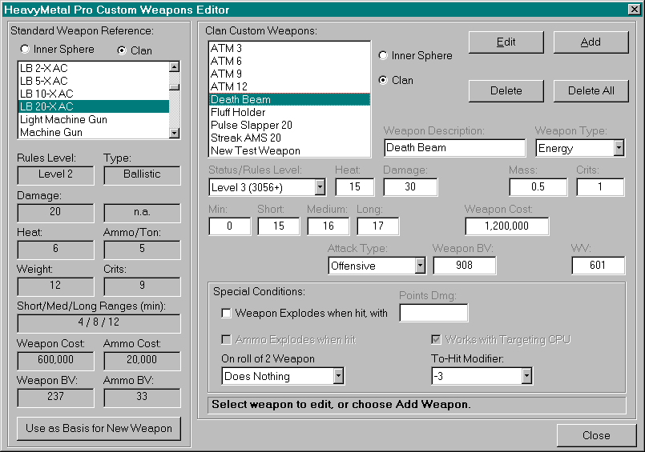Select Pulse Slapper 20 custom weapon
This screenshot has width=645, height=452.
pos(289,125)
